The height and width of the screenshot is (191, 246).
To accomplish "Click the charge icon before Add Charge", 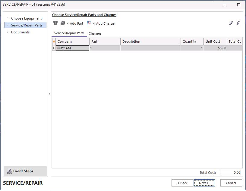I will (89, 23).
